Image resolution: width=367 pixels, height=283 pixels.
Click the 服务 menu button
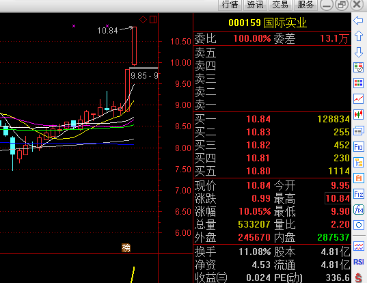[x=305, y=5]
